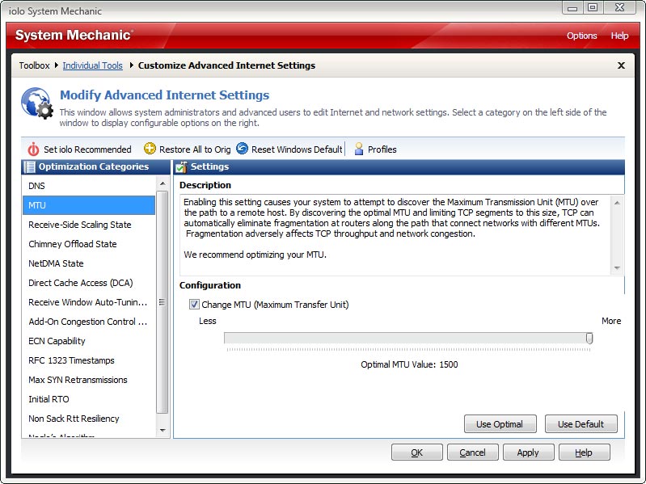Select RFC 1323 Timestamps category
This screenshot has width=646, height=484.
pyautogui.click(x=89, y=360)
